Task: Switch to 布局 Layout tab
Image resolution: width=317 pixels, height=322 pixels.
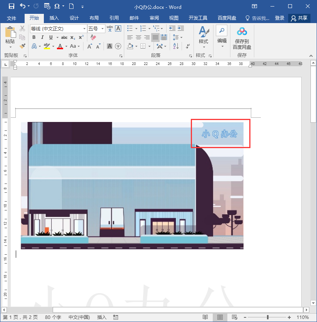Action: pyautogui.click(x=94, y=18)
